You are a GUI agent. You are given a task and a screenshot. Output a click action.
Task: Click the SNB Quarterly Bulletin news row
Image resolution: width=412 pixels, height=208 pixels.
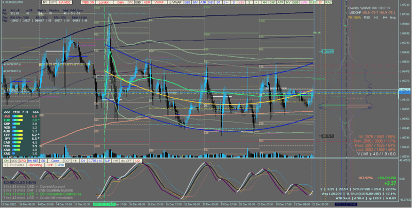pos(38,190)
